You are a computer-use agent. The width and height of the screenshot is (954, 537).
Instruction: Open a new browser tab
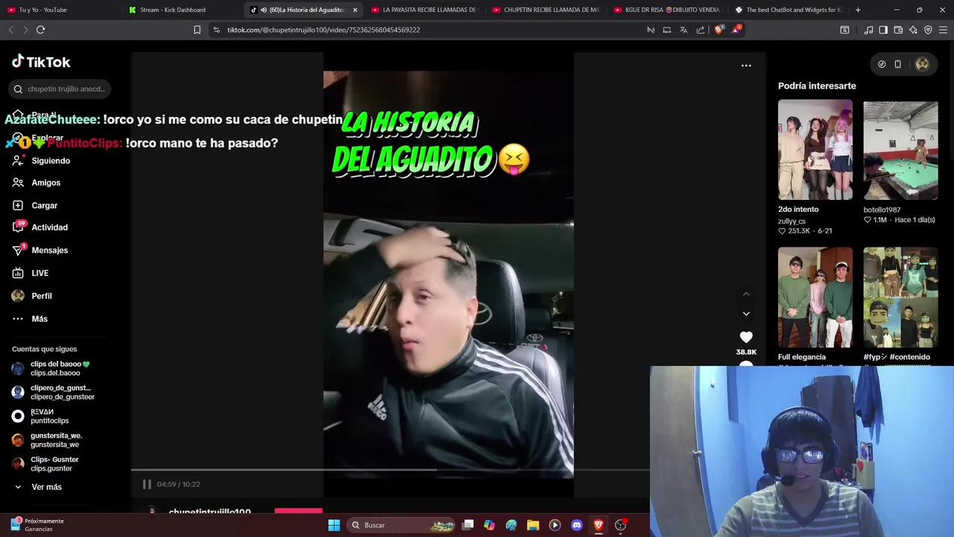[x=858, y=10]
